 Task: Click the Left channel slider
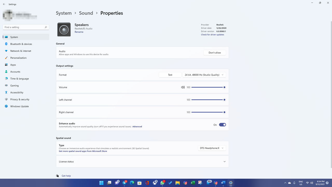point(208,100)
